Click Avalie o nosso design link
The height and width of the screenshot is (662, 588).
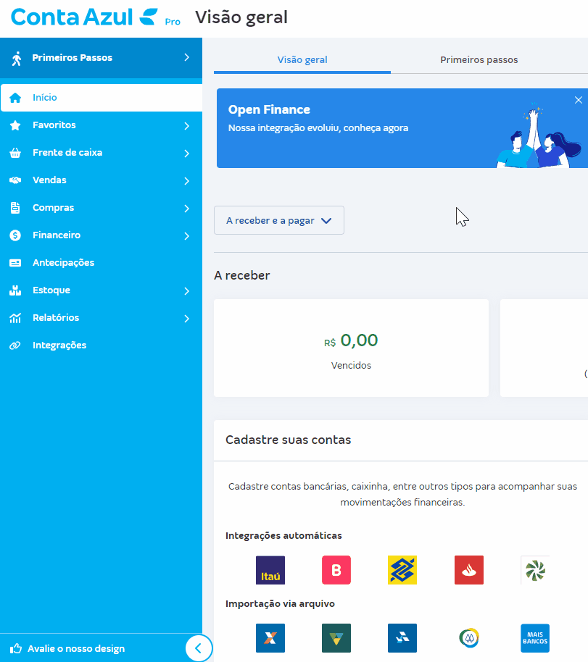[x=76, y=648]
